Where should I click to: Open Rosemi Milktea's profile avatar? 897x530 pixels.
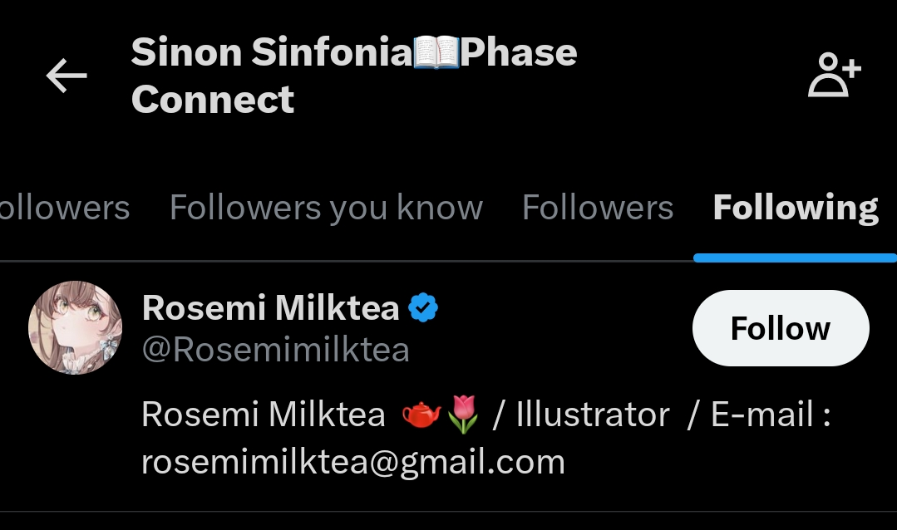coord(76,328)
